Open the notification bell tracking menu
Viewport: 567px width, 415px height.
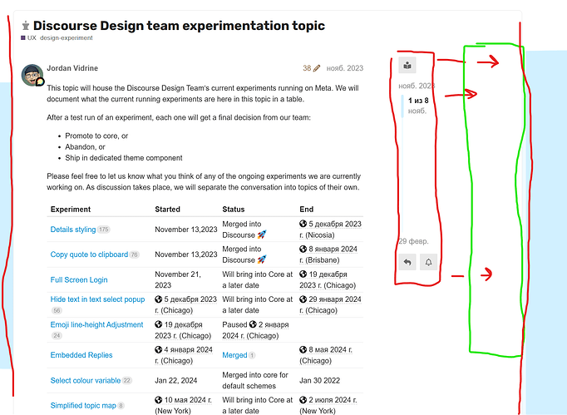428,262
